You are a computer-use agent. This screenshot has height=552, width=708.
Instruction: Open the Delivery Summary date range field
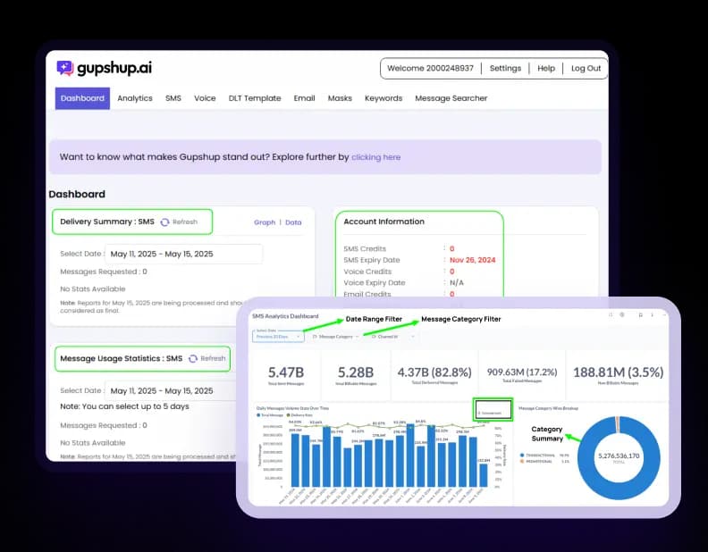click(x=183, y=254)
